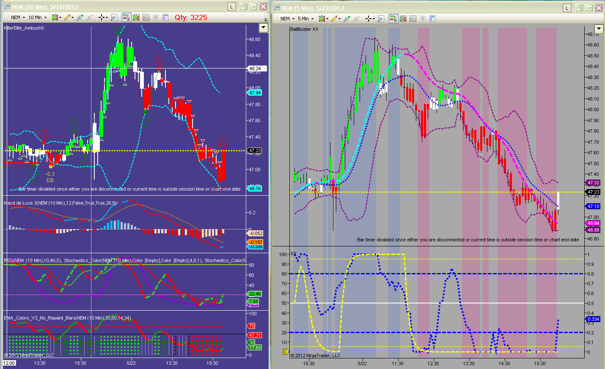
Task: Click the EMA_Colors_V3_No_Repaint_Bars indicator label
Action: [x=67, y=318]
